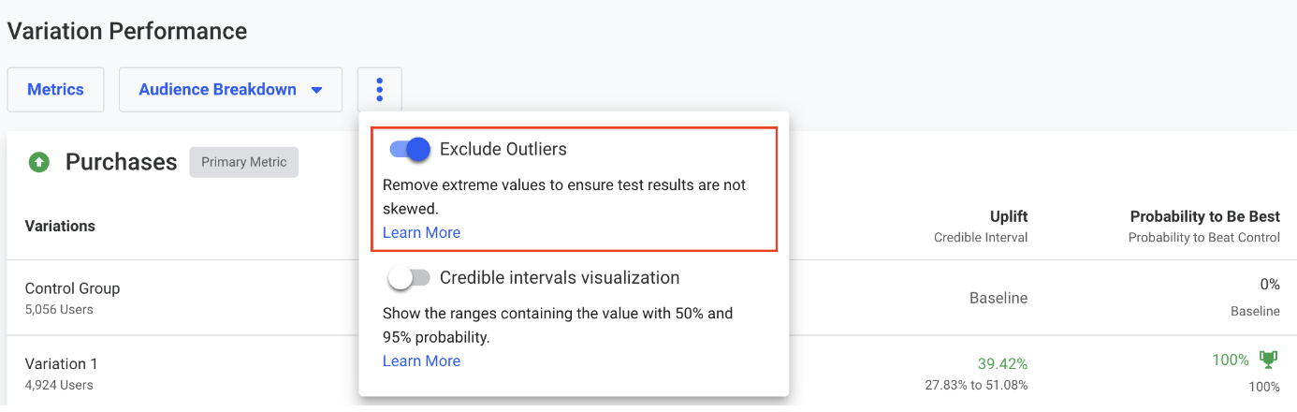Click the 39.42% uplift value
Image resolution: width=1297 pixels, height=412 pixels.
coord(1003,363)
